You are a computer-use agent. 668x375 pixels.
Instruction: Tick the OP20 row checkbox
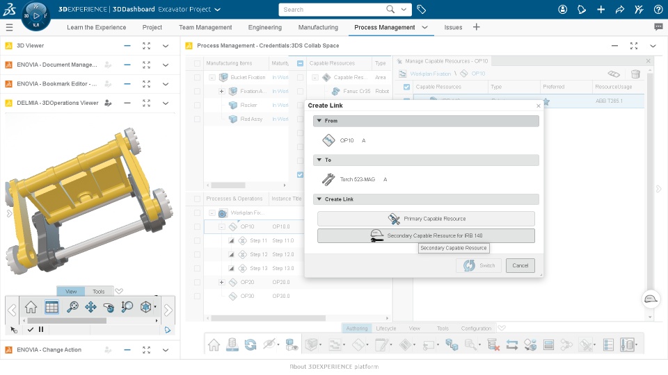point(197,283)
